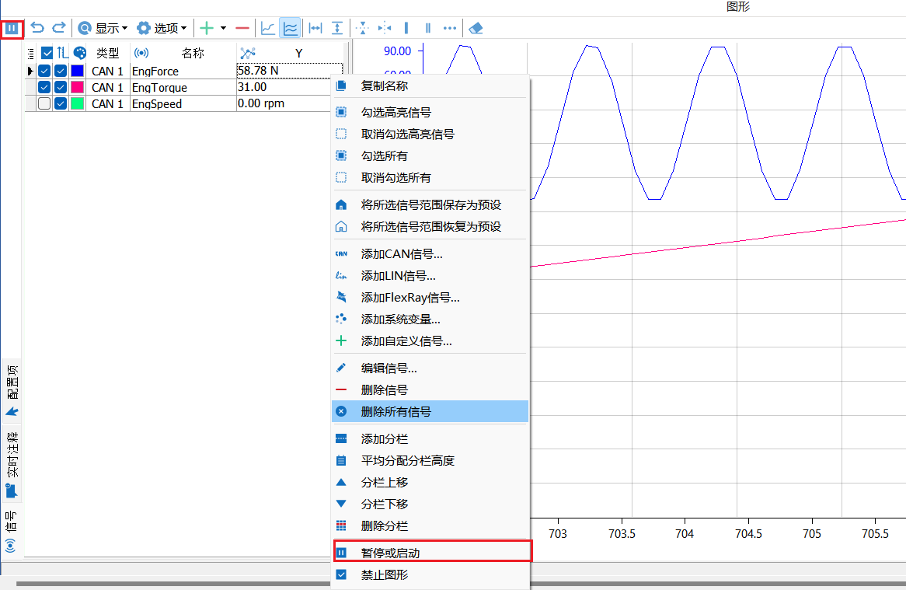Redo the last graphics action

(59, 28)
